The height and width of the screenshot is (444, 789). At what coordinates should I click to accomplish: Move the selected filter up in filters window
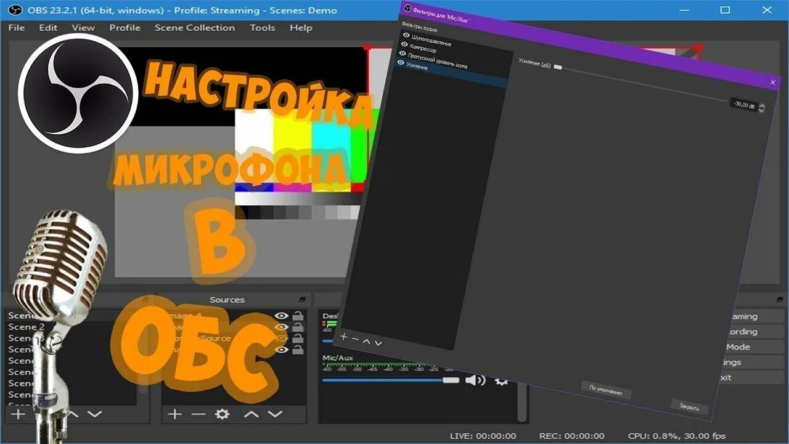click(366, 341)
